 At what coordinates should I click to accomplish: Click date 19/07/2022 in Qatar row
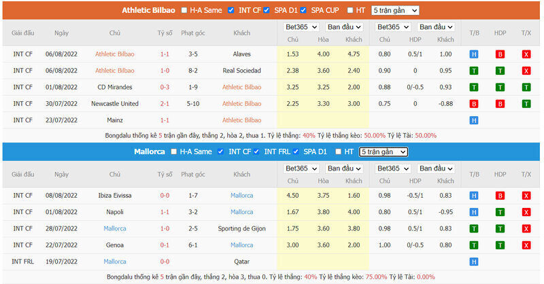click(x=61, y=262)
